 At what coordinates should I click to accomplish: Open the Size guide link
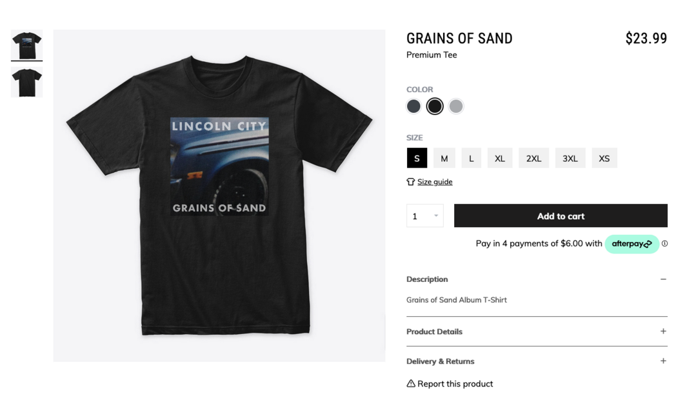pyautogui.click(x=435, y=182)
